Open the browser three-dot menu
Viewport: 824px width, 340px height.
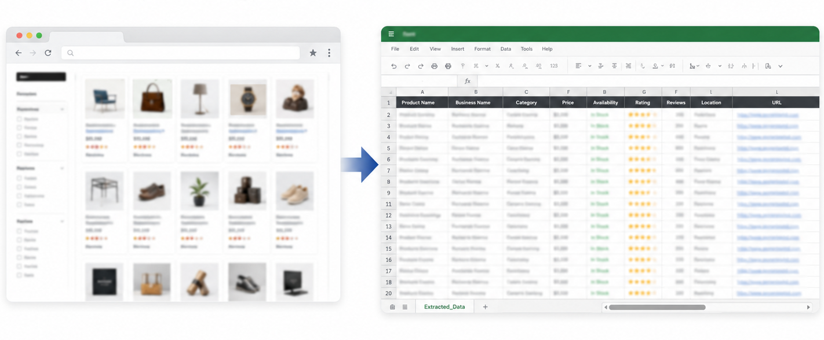click(329, 53)
